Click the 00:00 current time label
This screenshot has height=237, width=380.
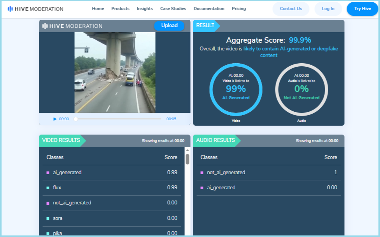click(x=64, y=119)
